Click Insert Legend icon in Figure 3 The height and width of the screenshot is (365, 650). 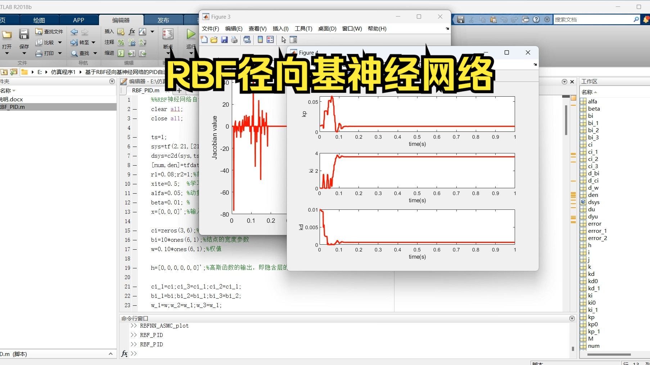270,40
